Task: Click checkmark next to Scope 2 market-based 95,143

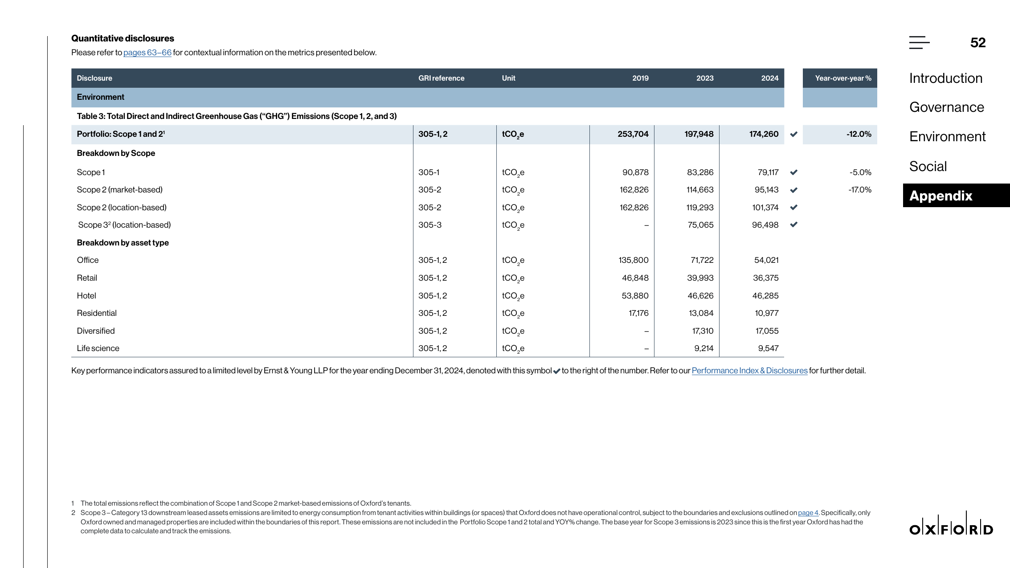Action: tap(793, 190)
